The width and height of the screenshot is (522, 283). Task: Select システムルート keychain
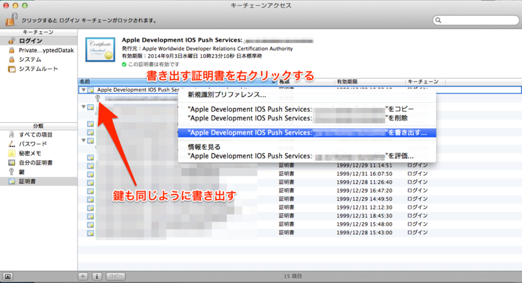pos(38,69)
